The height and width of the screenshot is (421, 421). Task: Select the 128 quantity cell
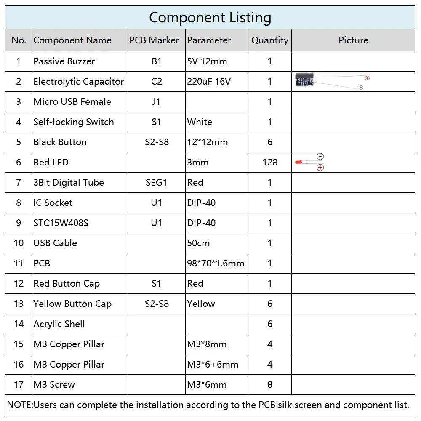pyautogui.click(x=270, y=162)
